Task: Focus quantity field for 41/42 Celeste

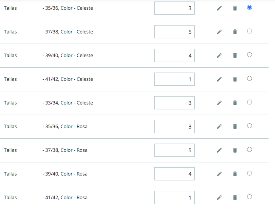Action: point(174,79)
